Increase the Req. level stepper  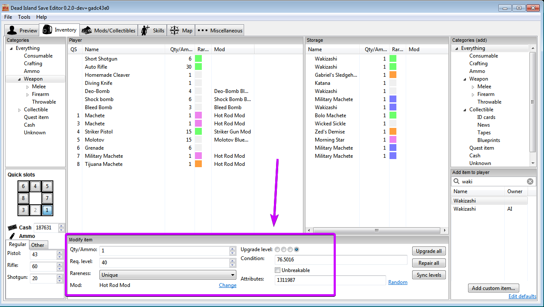[232, 261]
